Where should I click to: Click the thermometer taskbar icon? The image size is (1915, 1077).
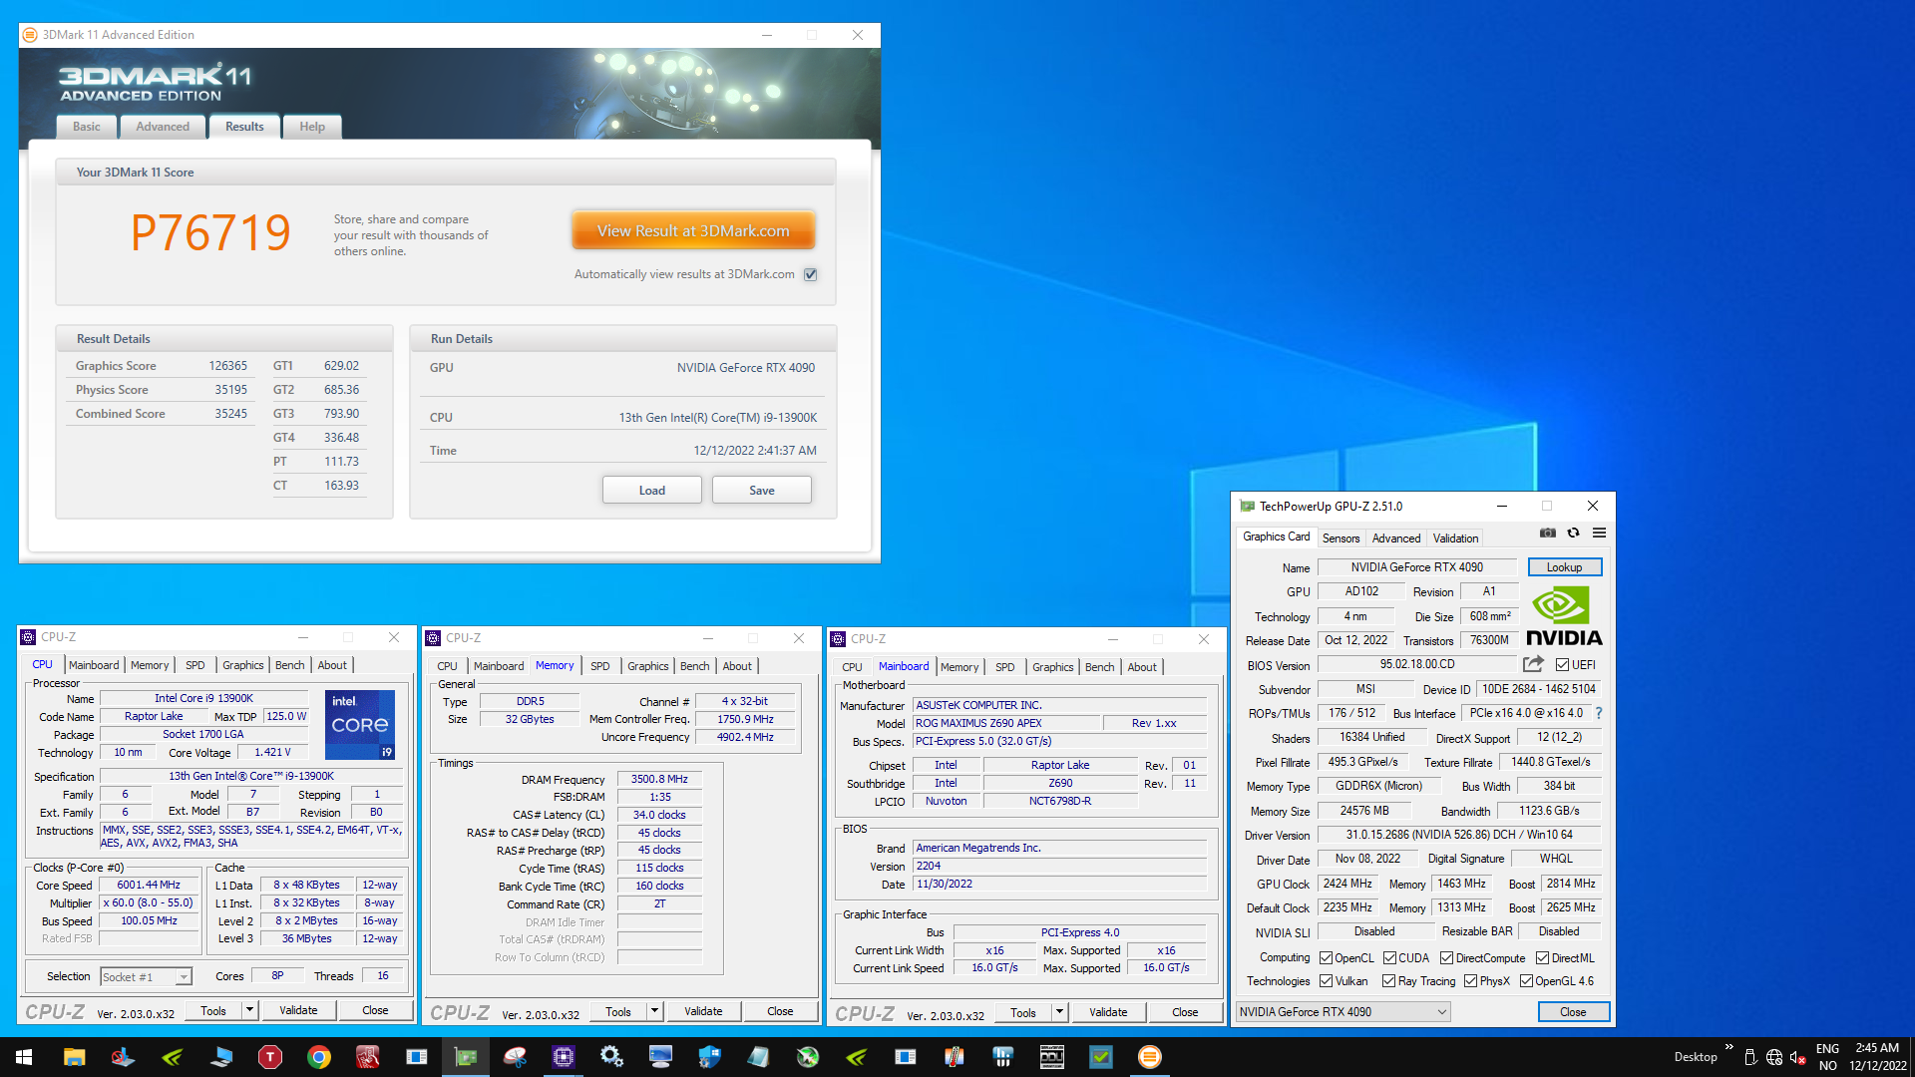pyautogui.click(x=955, y=1057)
